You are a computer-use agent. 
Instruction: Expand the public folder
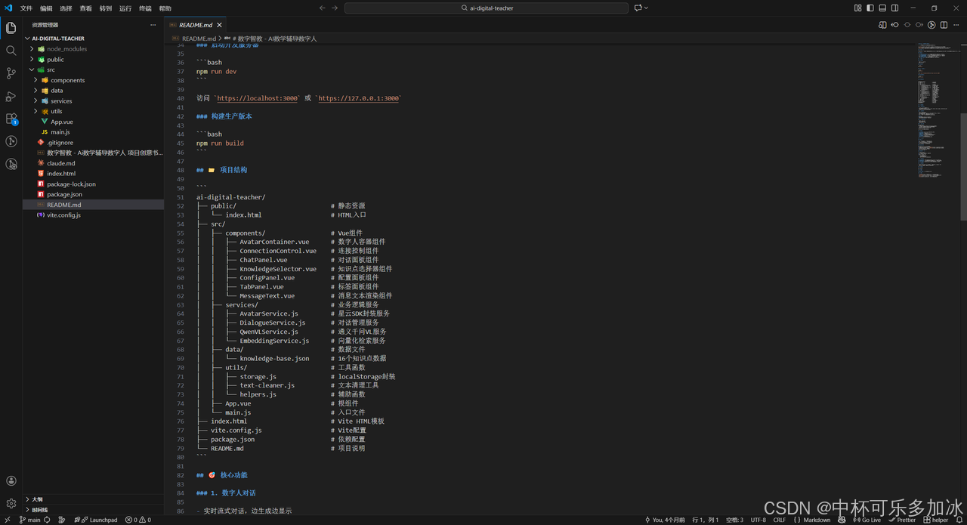click(x=93, y=59)
